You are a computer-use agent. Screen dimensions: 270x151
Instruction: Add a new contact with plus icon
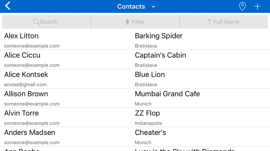257,6
